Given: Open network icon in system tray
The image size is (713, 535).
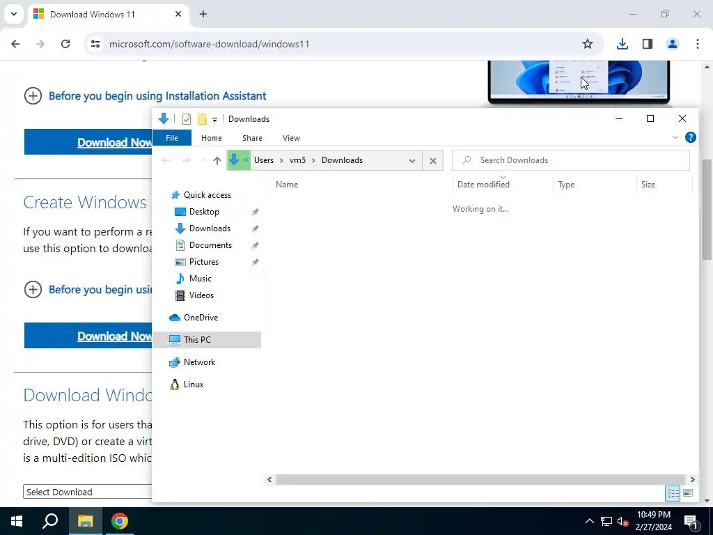Looking at the screenshot, I should tap(606, 521).
